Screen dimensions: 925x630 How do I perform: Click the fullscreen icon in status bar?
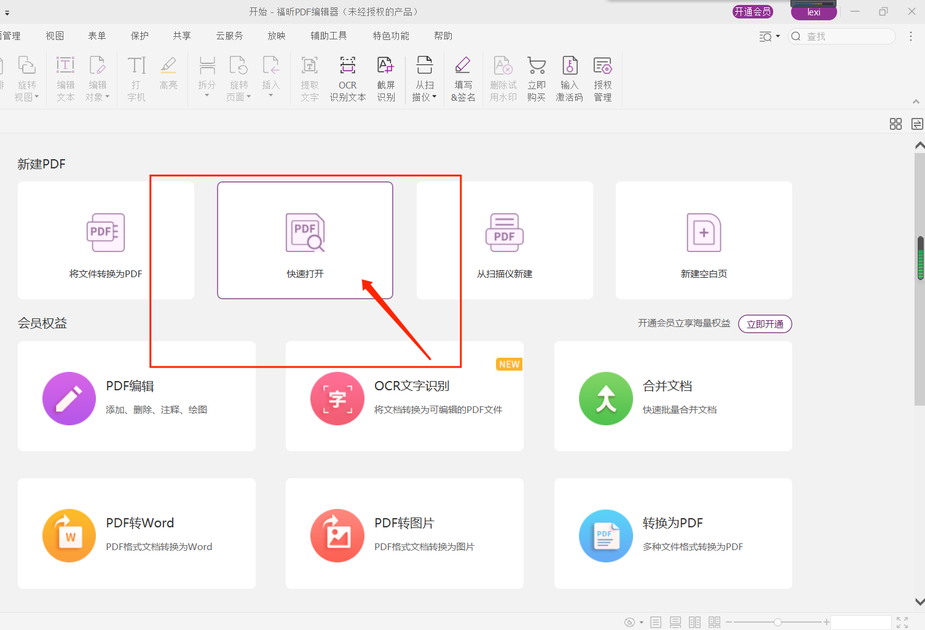(902, 622)
